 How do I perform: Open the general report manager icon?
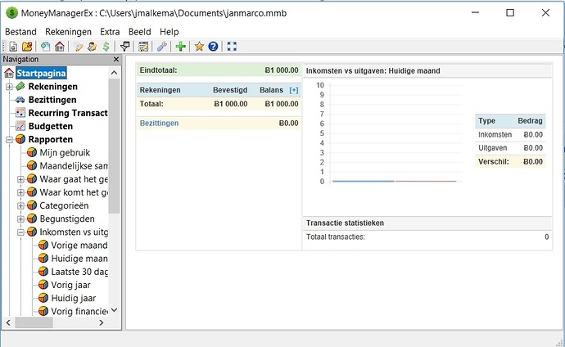(x=143, y=47)
